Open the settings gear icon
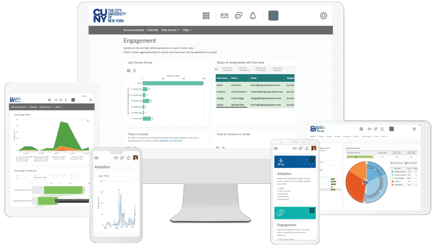The width and height of the screenshot is (435, 248). (323, 16)
